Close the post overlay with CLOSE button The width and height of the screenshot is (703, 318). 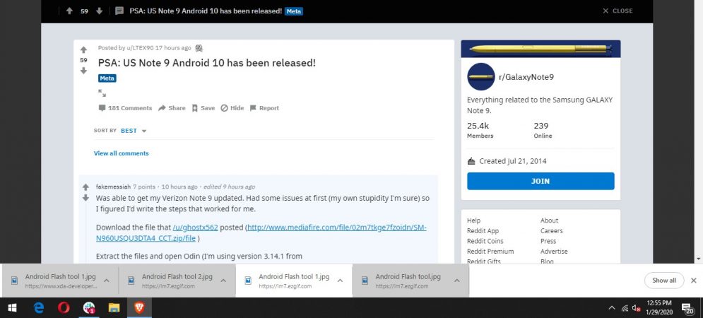(618, 11)
